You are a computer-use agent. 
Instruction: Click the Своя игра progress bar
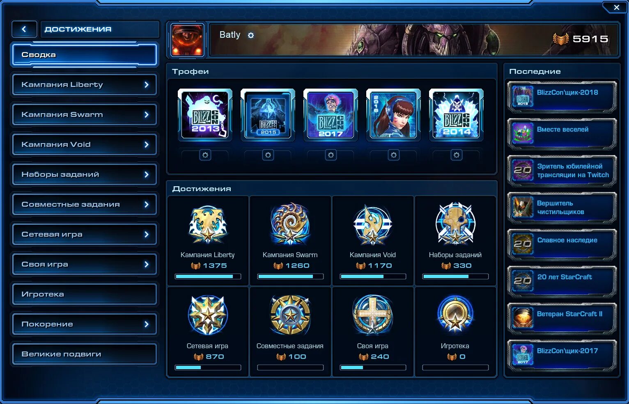(373, 367)
